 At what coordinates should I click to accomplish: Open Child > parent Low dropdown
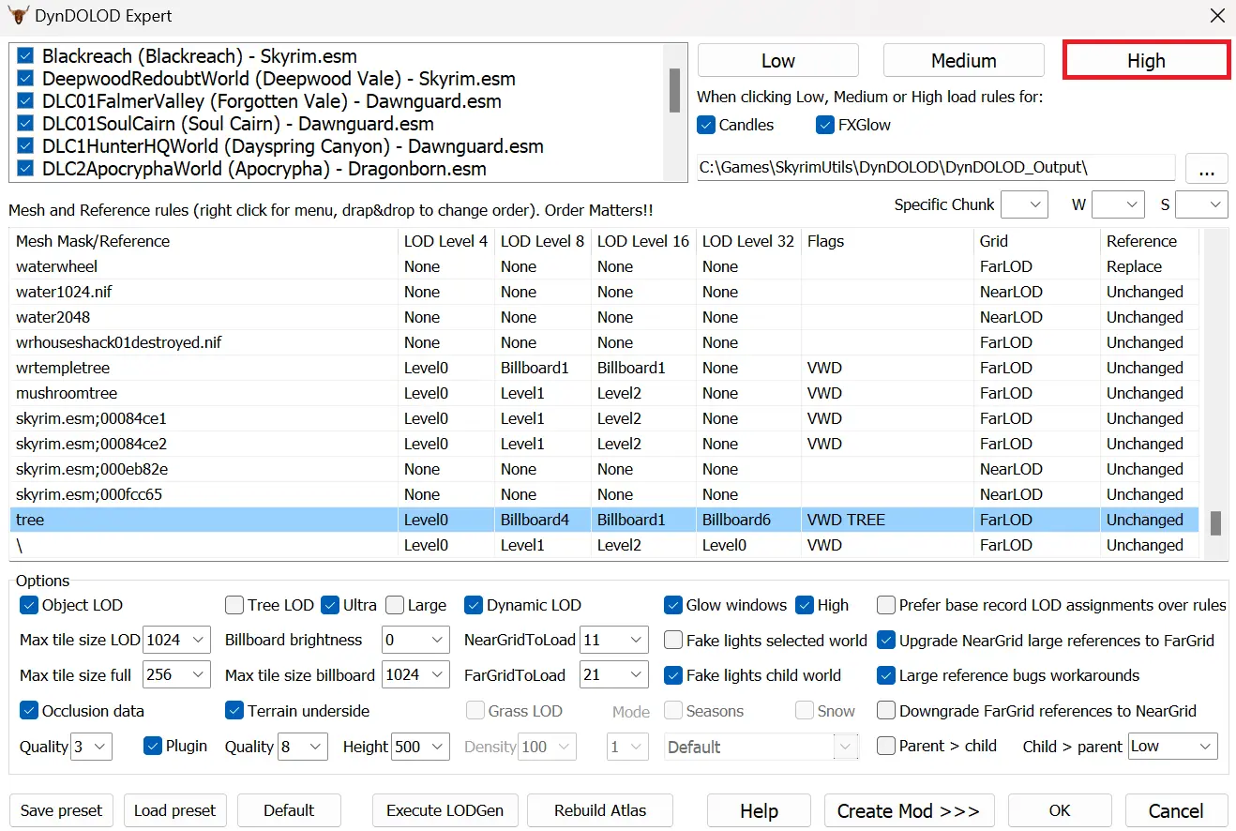1173,747
